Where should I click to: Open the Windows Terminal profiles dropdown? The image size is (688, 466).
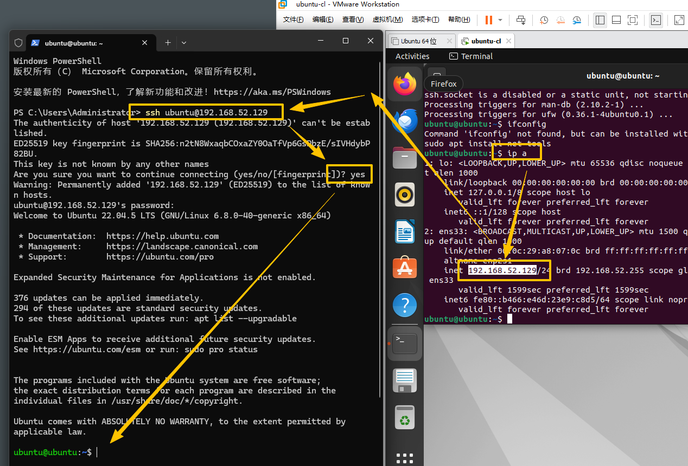184,42
